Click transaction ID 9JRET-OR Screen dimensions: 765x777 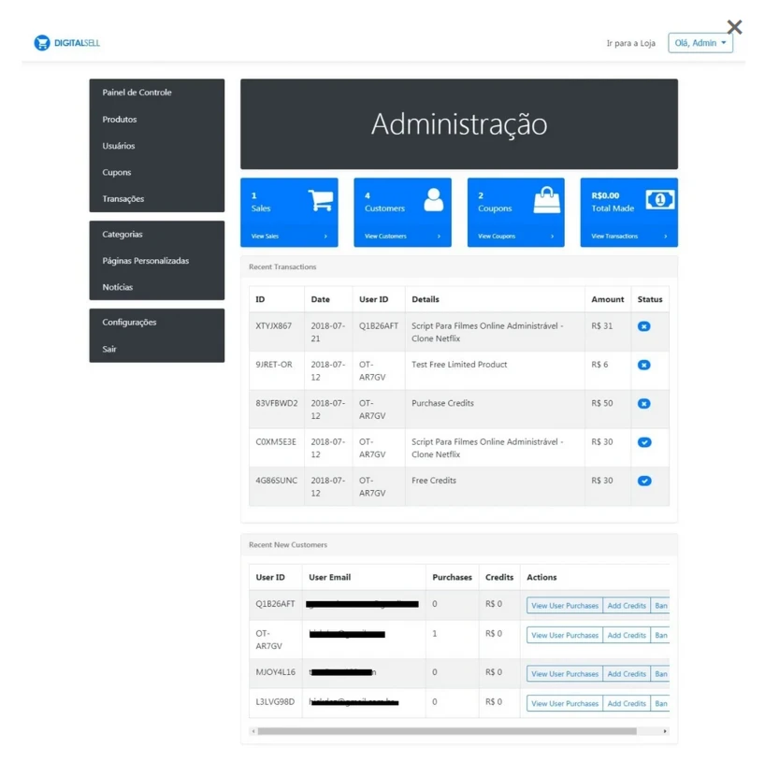click(x=274, y=366)
